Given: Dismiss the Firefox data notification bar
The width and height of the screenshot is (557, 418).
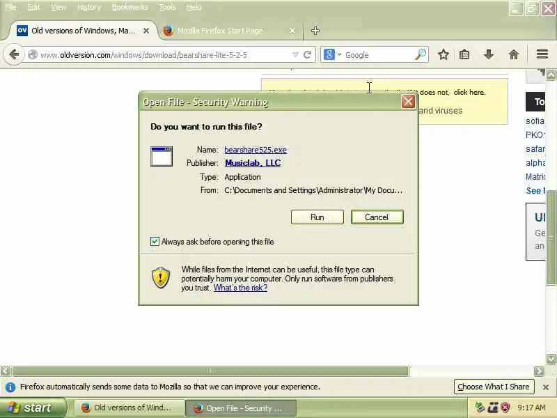Looking at the screenshot, I should (x=546, y=387).
